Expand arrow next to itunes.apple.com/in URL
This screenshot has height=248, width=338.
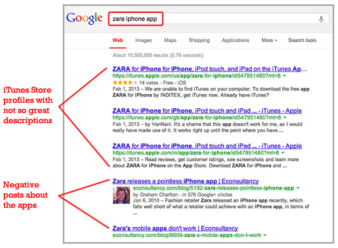click(283, 153)
